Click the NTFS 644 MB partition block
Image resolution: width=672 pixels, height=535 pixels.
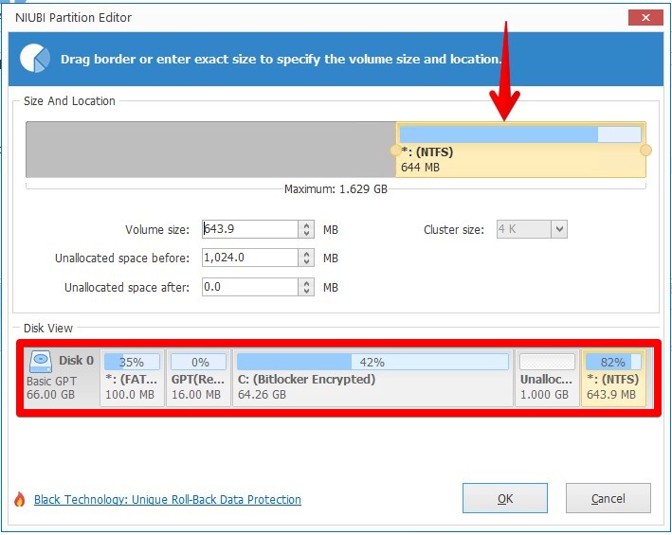tap(520, 150)
